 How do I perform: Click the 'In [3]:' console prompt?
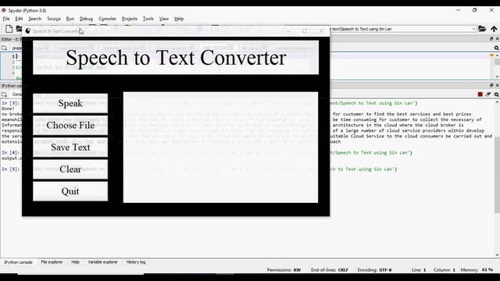pyautogui.click(x=10, y=103)
